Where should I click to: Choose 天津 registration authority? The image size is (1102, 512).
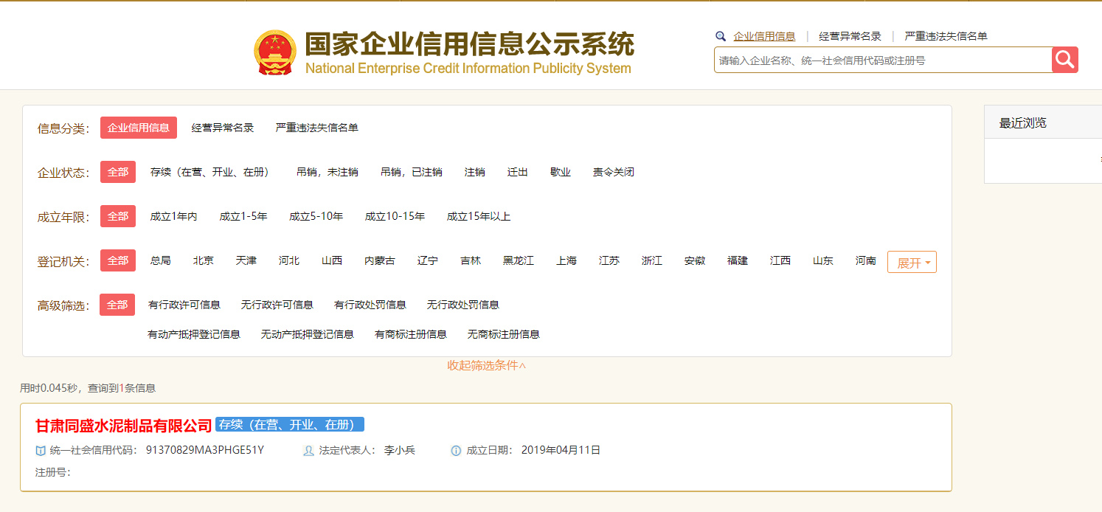click(x=246, y=260)
